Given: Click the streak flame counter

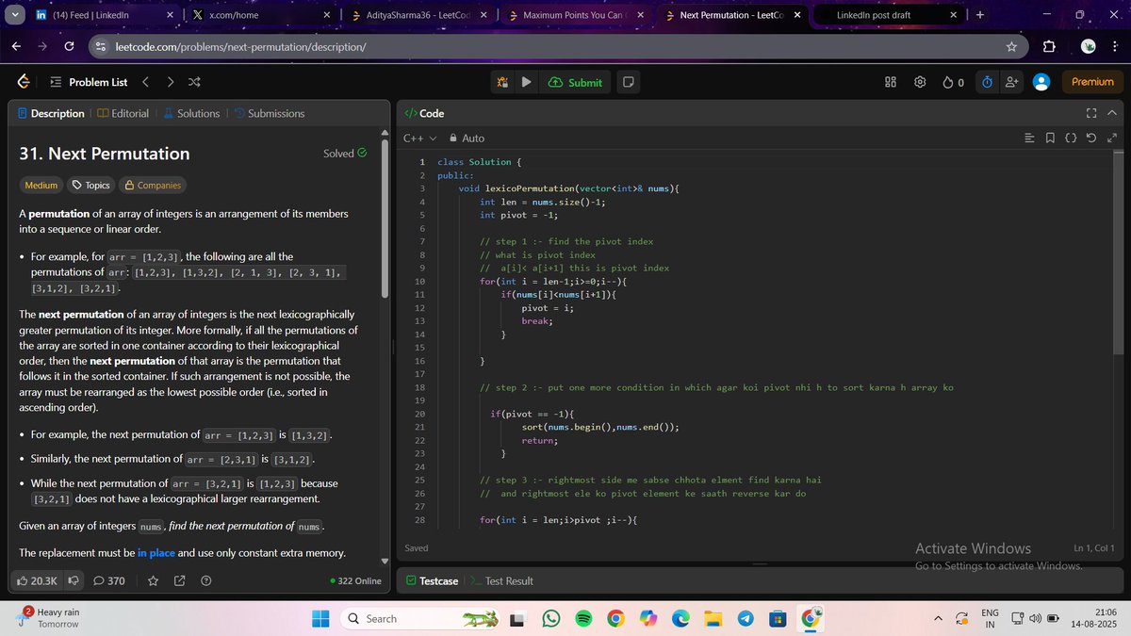Looking at the screenshot, I should coord(954,82).
